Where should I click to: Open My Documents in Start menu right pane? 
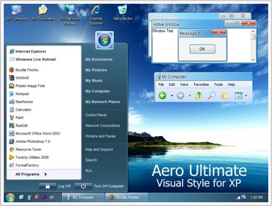click(99, 59)
